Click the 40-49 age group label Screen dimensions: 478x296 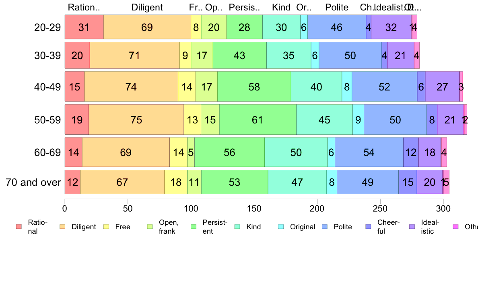(47, 87)
